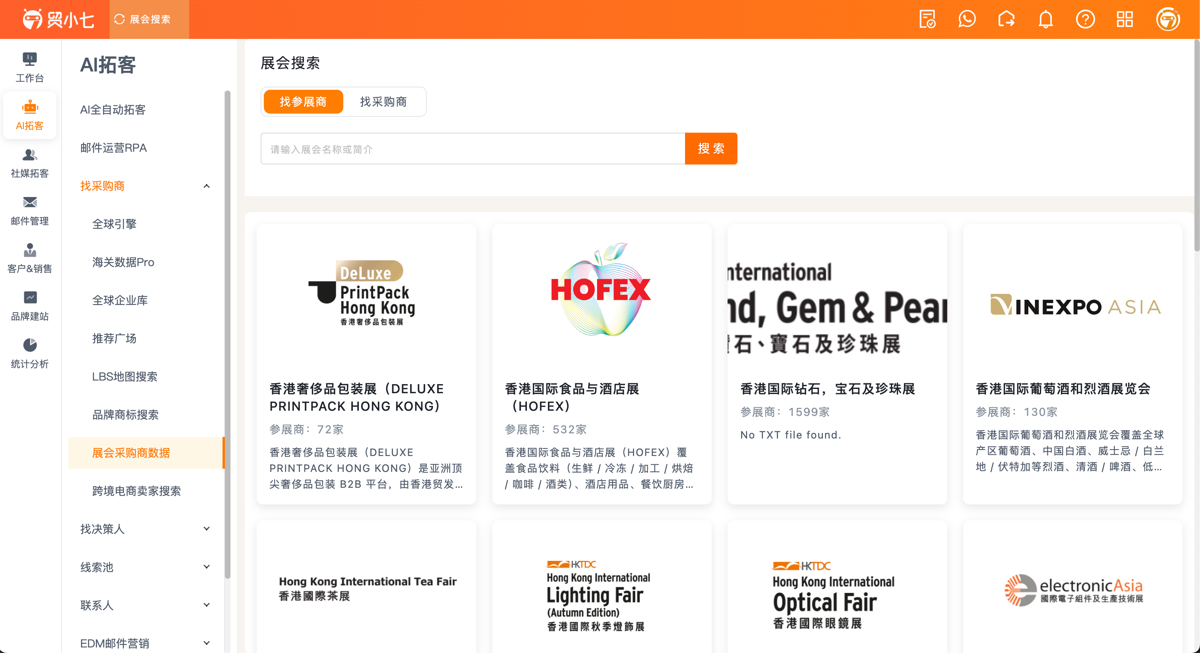Open the help question mark icon
The width and height of the screenshot is (1200, 653).
tap(1086, 19)
